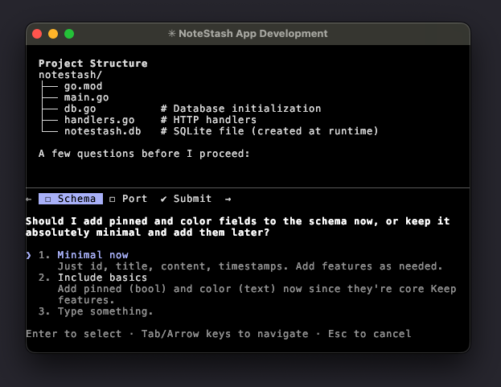Click the notestash.db file entry
The image size is (501, 387).
click(102, 131)
